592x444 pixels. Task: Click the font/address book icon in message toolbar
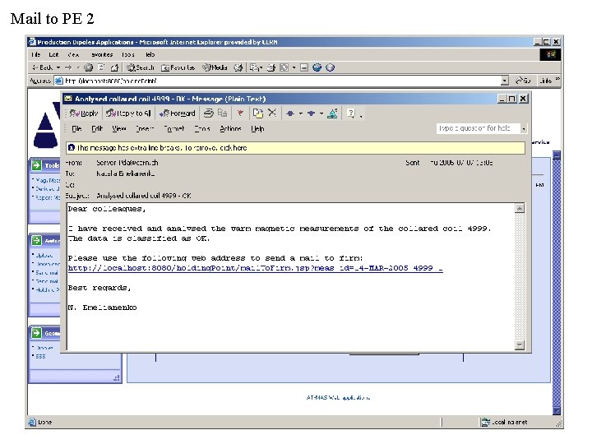tap(333, 113)
